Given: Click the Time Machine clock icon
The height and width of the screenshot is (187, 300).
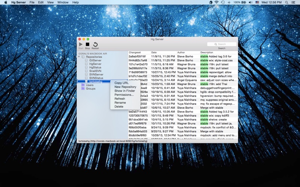Looking at the screenshot, I should (223, 2).
